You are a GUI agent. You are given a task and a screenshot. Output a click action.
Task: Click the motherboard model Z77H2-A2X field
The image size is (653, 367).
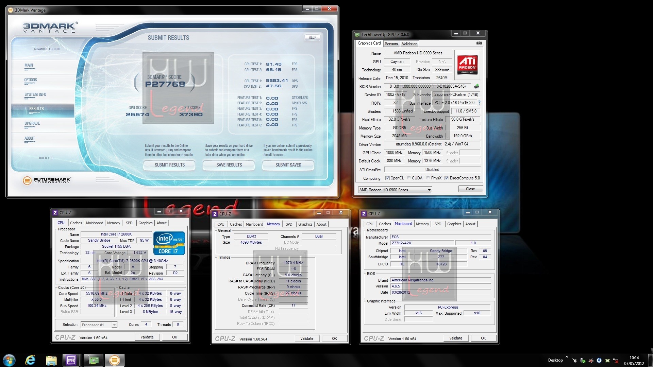[422, 243]
